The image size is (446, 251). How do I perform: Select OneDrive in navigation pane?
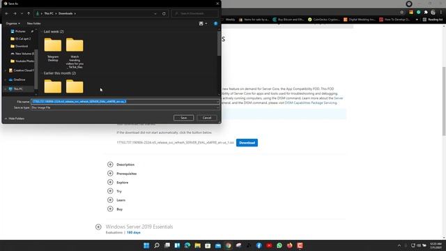19,79
